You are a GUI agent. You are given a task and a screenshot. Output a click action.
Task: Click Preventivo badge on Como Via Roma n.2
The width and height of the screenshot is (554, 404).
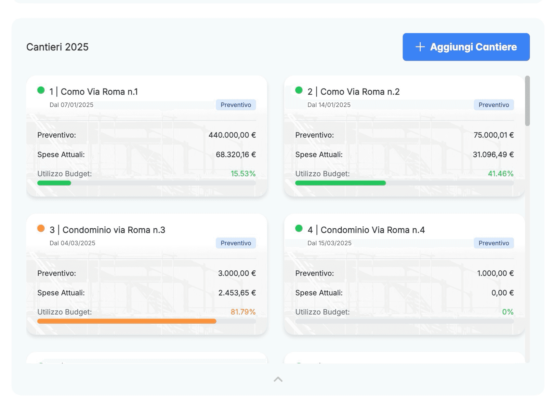[494, 105]
